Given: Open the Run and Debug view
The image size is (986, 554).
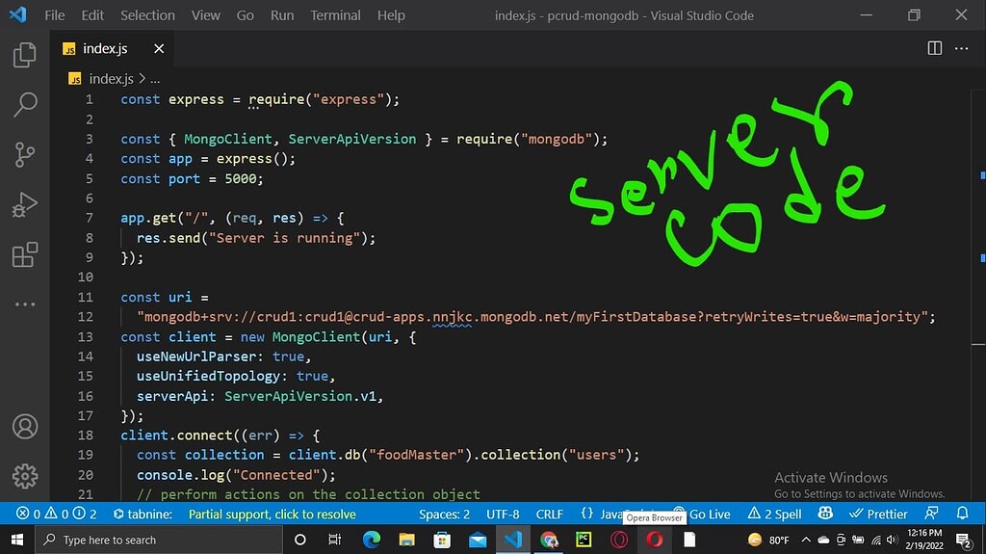Looking at the screenshot, I should click(25, 204).
